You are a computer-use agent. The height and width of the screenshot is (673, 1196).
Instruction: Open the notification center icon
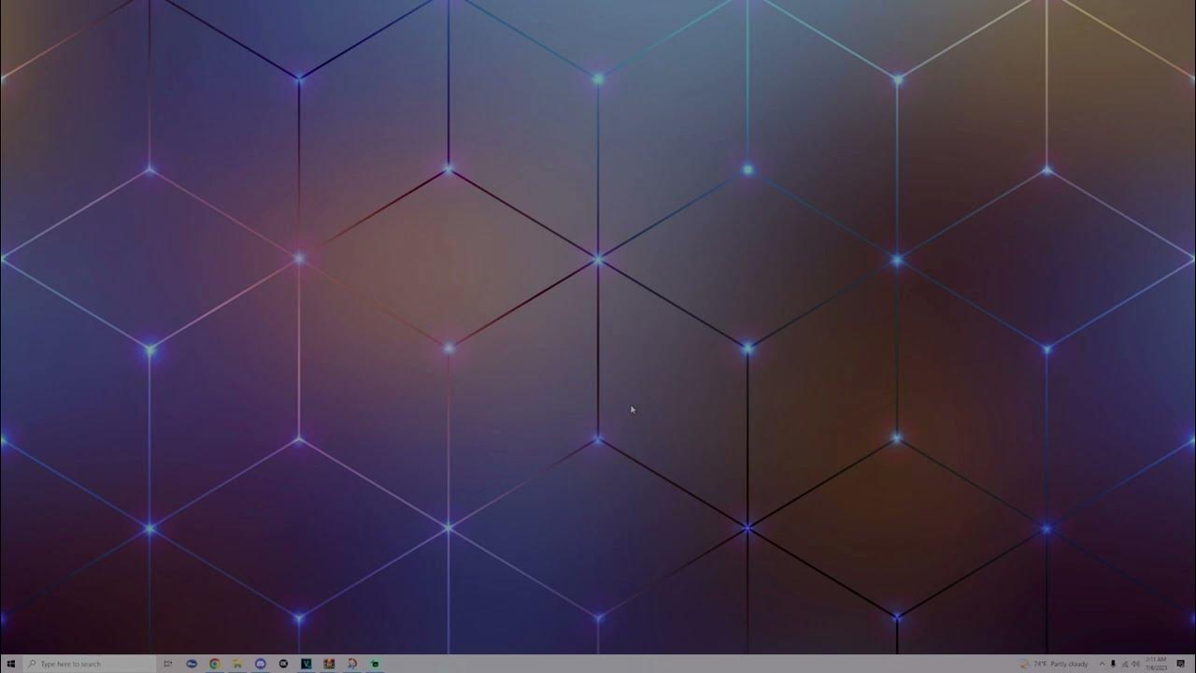point(1181,664)
